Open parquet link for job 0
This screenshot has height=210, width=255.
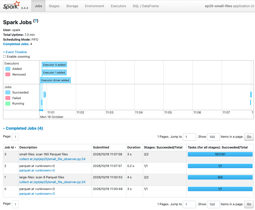pos(37,194)
